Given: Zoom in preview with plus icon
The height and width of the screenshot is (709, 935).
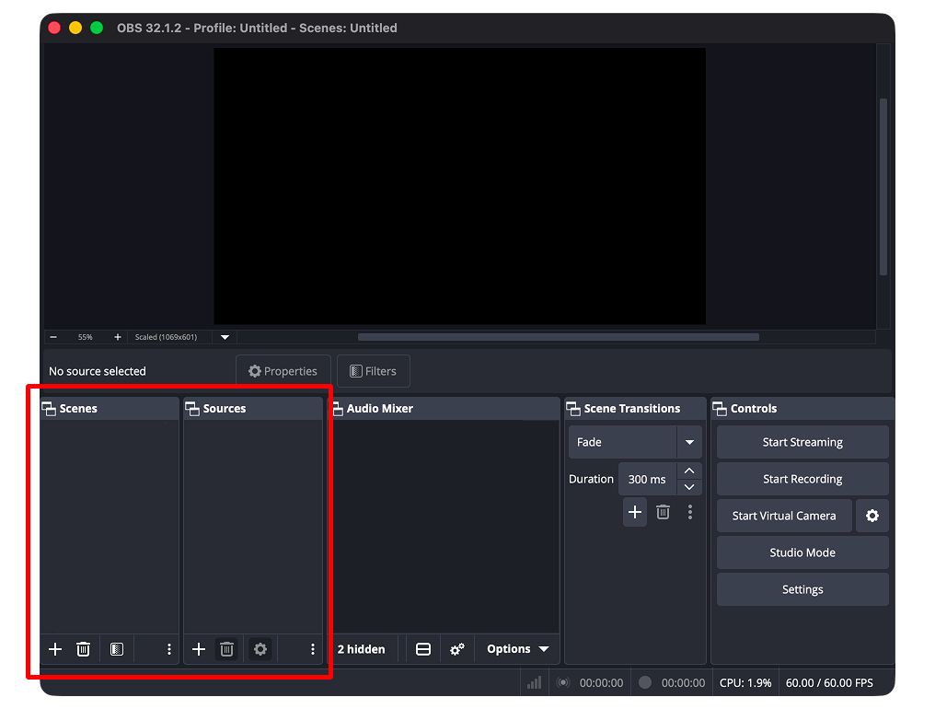Looking at the screenshot, I should 118,337.
